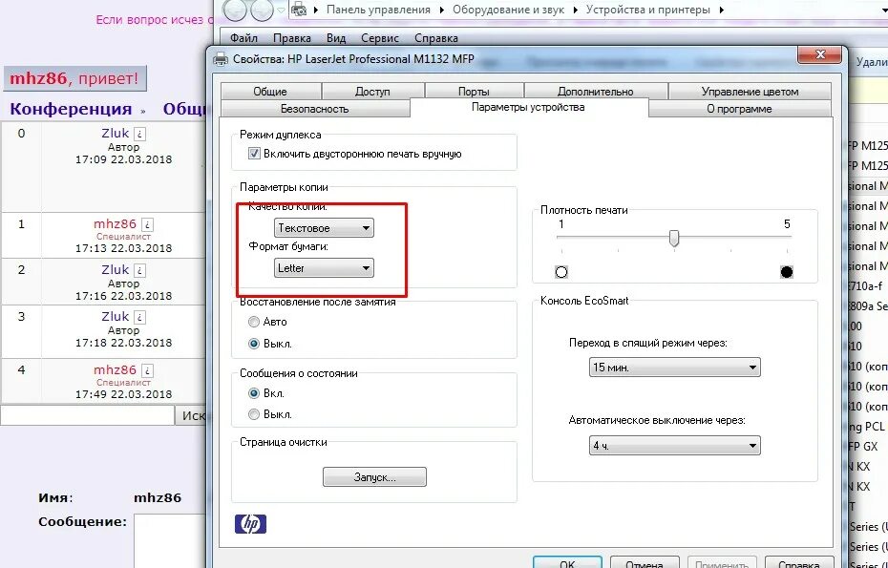Expand arrow after Оборудование и звук breadcrumb
This screenshot has width=888, height=568.
coord(575,10)
